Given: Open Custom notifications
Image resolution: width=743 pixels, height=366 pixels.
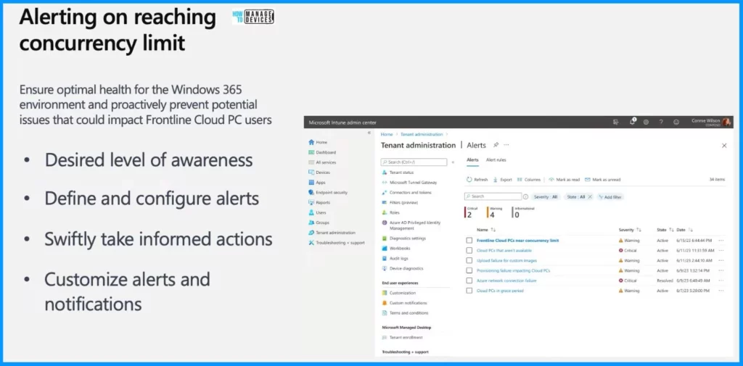Looking at the screenshot, I should 404,303.
